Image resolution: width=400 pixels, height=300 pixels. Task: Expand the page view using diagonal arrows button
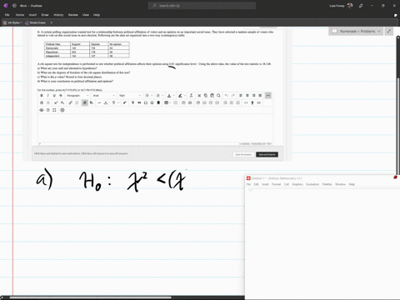pyautogui.click(x=389, y=31)
